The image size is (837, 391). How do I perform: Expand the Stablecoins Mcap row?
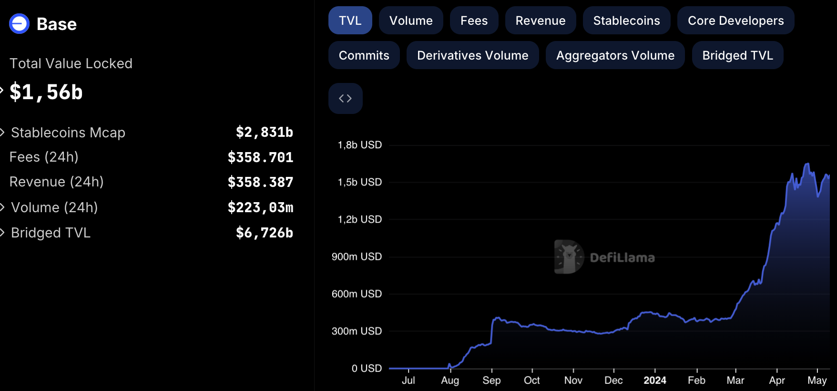(2, 132)
